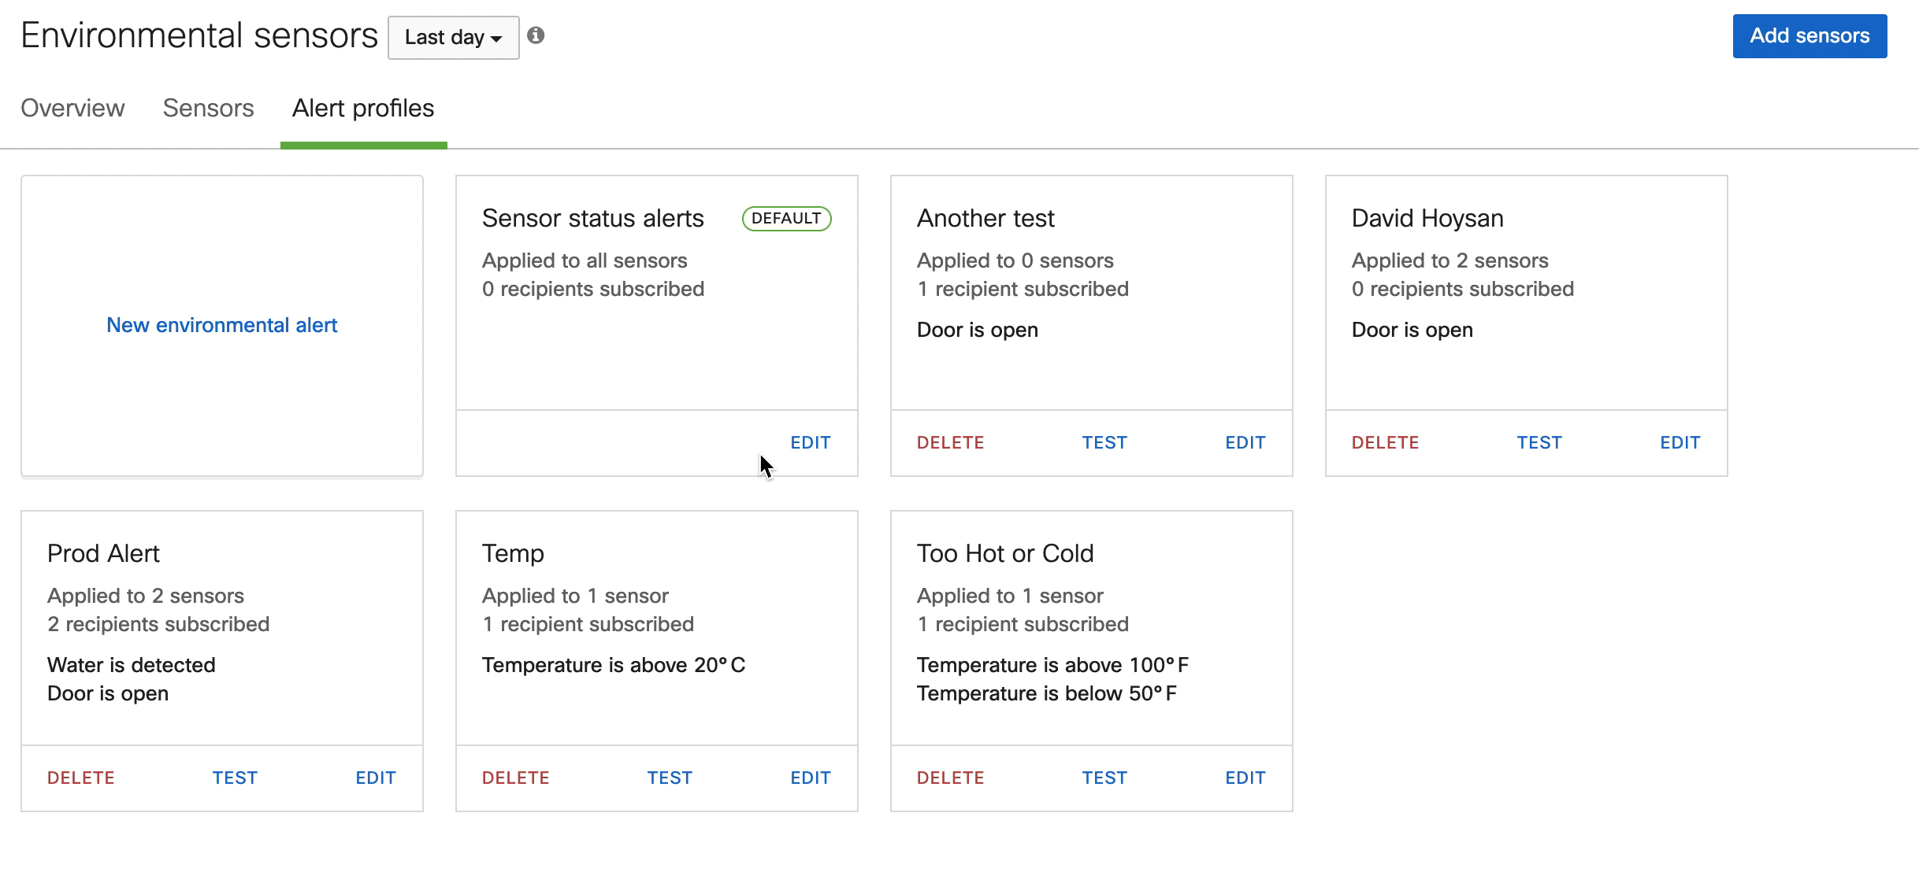Click the DEFAULT badge on Sensor status alerts
The width and height of the screenshot is (1919, 883).
(x=785, y=218)
